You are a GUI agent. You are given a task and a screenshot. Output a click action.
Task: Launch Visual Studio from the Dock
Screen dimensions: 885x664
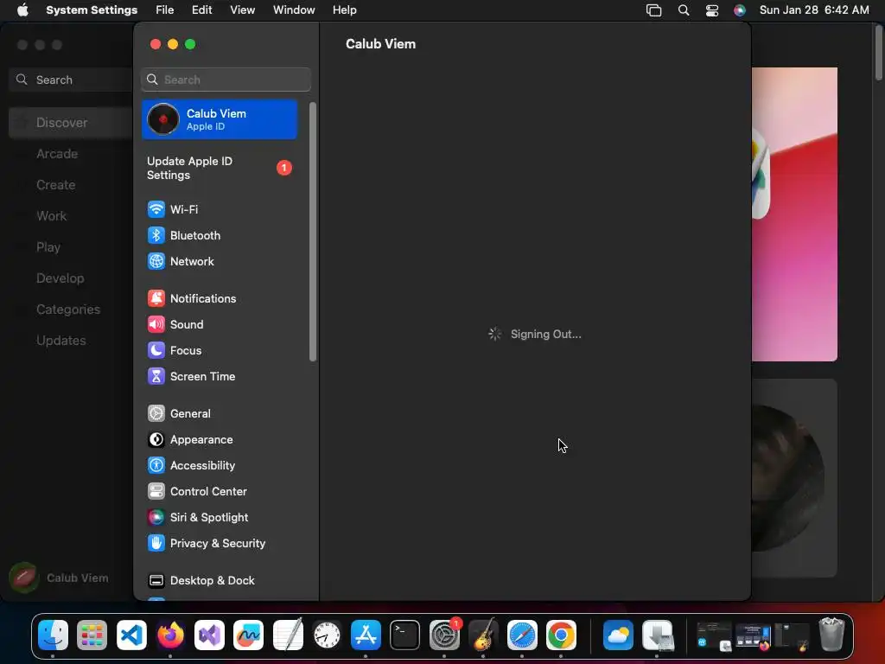pyautogui.click(x=209, y=635)
